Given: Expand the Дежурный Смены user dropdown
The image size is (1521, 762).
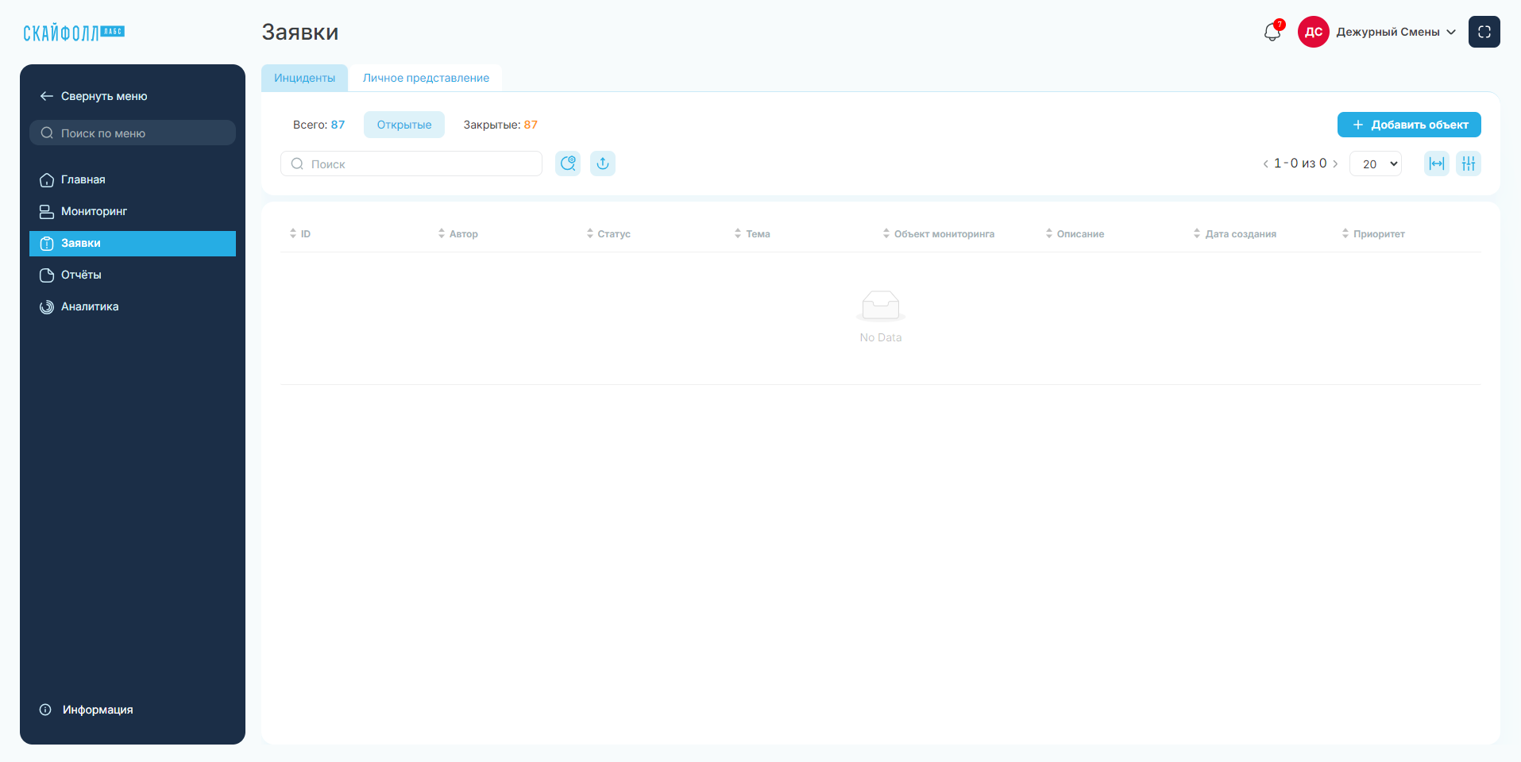Looking at the screenshot, I should click(1396, 32).
